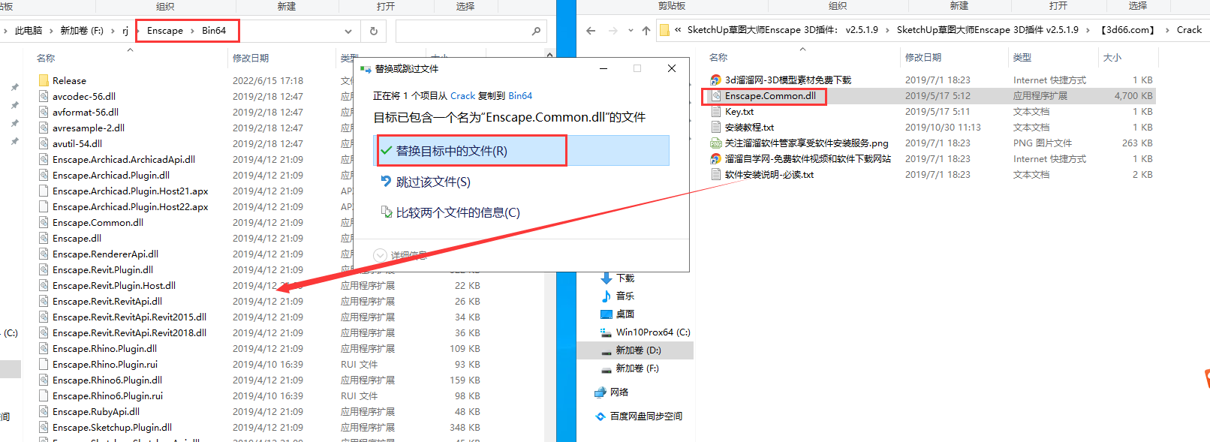The height and width of the screenshot is (442, 1210).
Task: Click the scroll up arrow of left file list
Action: pyautogui.click(x=549, y=55)
